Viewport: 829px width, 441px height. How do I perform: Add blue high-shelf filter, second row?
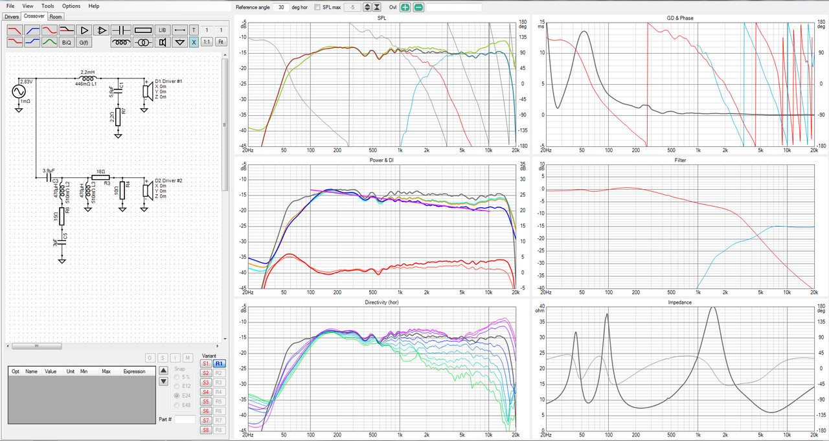click(32, 42)
